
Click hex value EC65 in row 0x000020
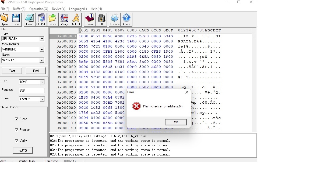coord(83,46)
